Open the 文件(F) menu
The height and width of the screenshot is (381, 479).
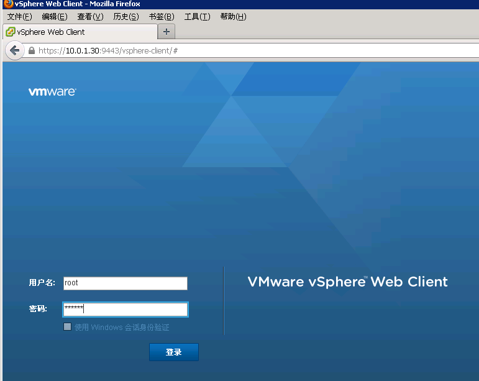click(x=19, y=17)
